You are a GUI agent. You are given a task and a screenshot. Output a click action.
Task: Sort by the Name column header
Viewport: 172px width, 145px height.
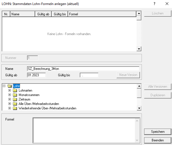point(22,14)
